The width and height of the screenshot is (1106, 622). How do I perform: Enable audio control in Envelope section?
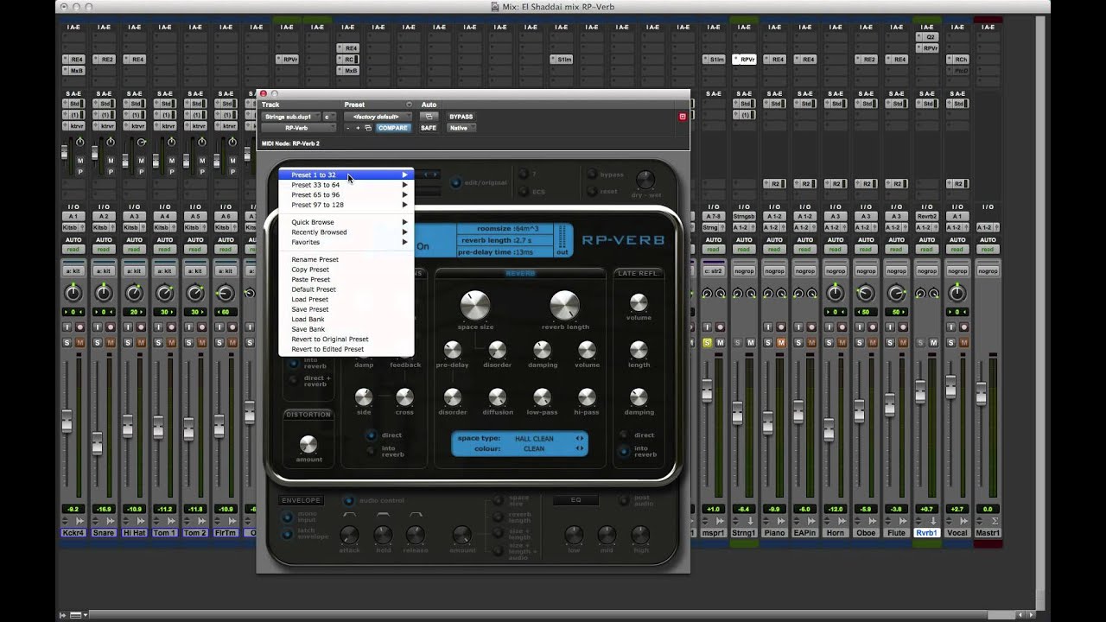point(349,500)
